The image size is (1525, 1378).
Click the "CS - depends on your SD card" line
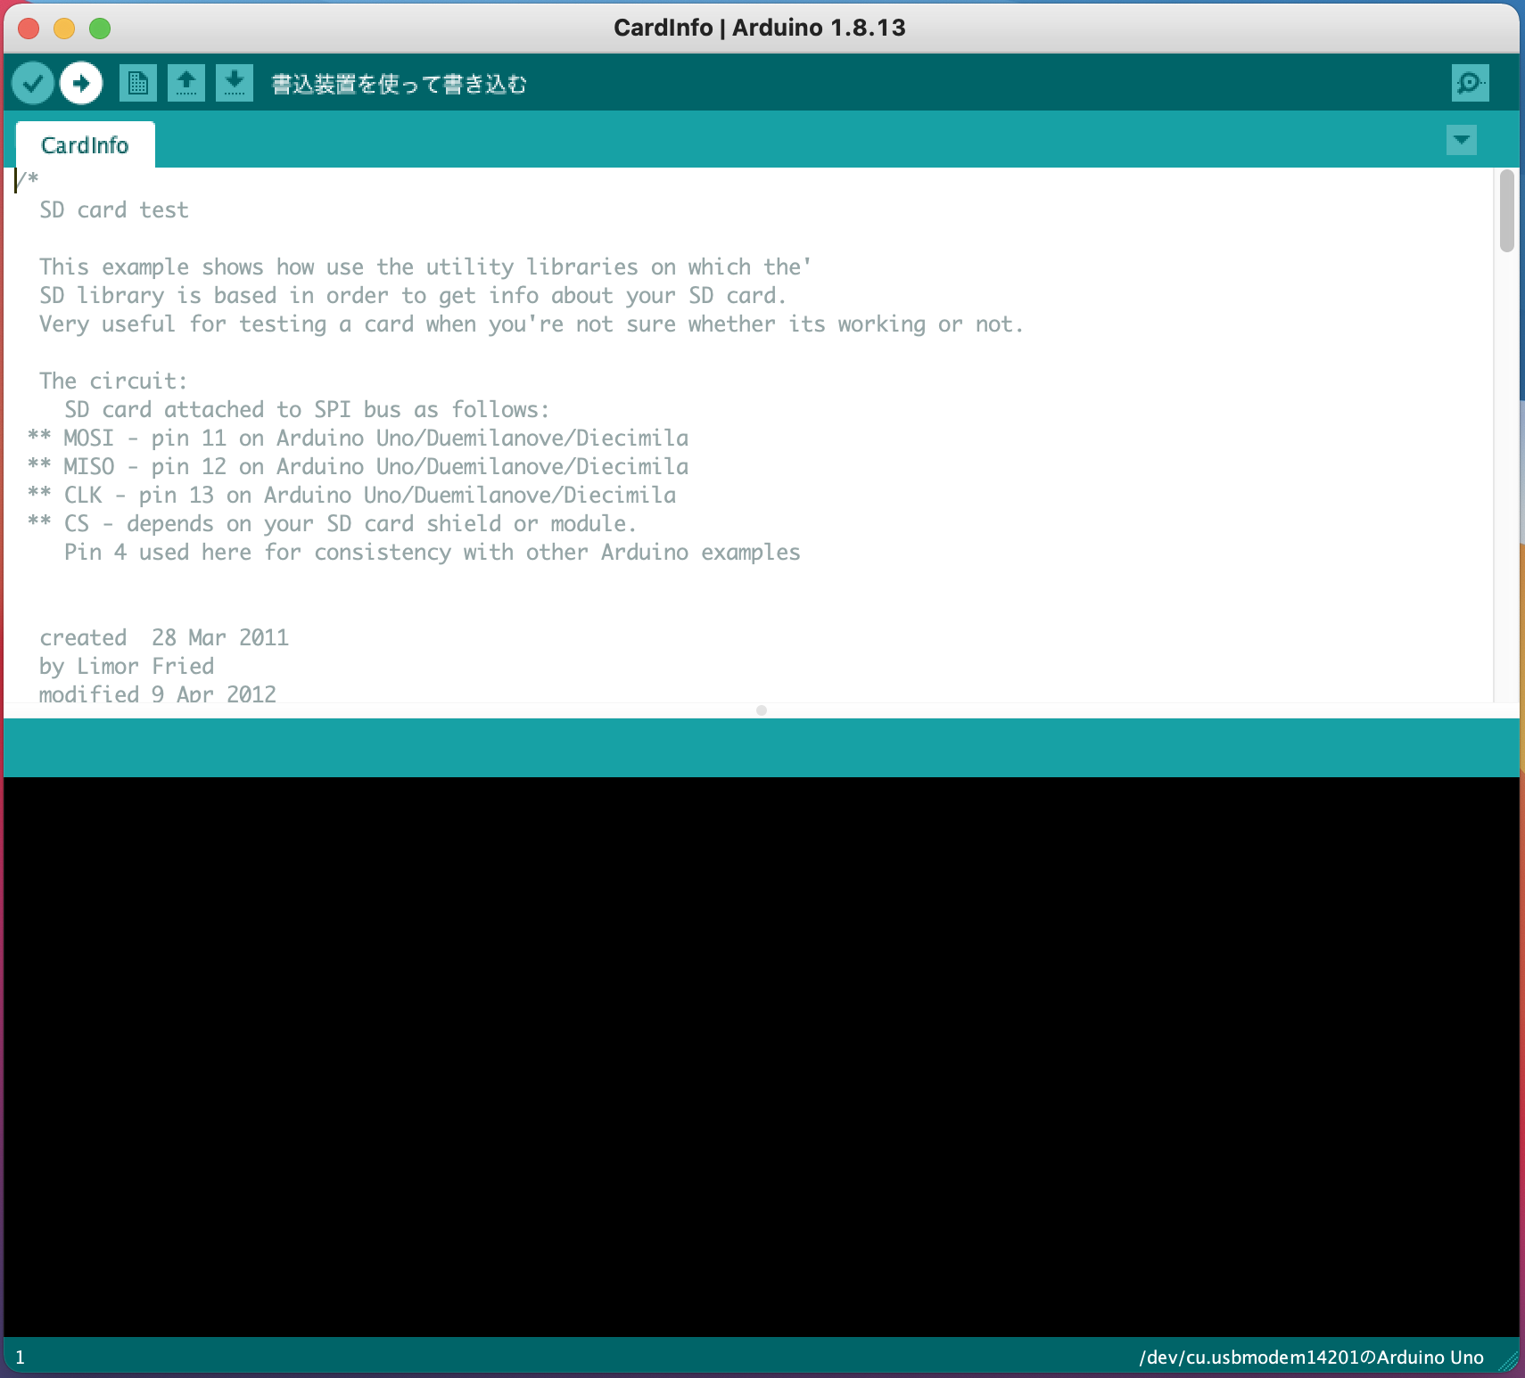click(333, 524)
